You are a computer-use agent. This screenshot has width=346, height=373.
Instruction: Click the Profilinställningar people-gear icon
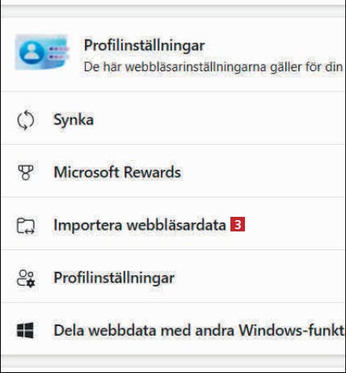tap(26, 278)
